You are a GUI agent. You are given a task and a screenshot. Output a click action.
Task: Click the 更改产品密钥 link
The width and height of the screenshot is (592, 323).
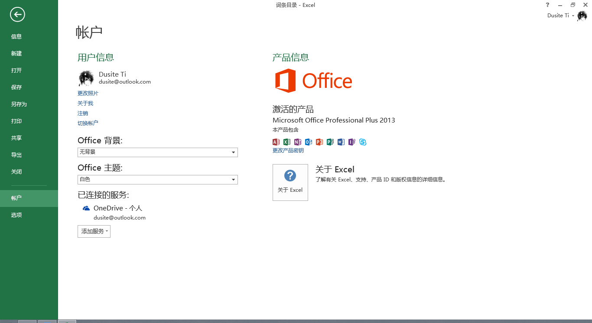pyautogui.click(x=288, y=151)
